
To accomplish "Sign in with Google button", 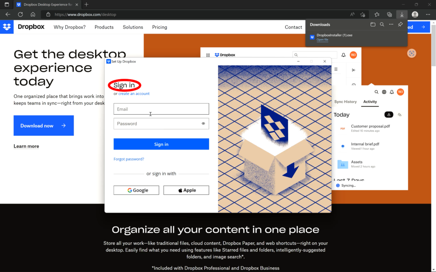I will point(136,190).
